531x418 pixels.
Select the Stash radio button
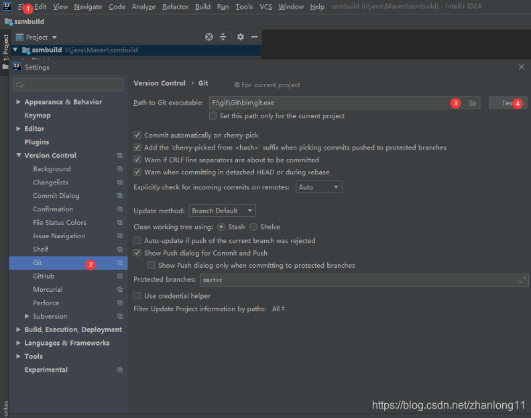point(221,227)
